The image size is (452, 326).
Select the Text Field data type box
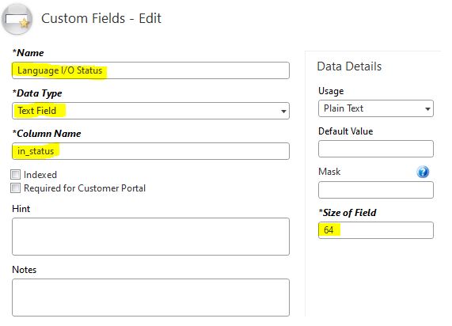[150, 111]
